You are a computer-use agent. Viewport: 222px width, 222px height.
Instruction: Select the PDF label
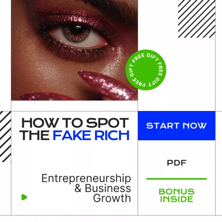click(177, 163)
